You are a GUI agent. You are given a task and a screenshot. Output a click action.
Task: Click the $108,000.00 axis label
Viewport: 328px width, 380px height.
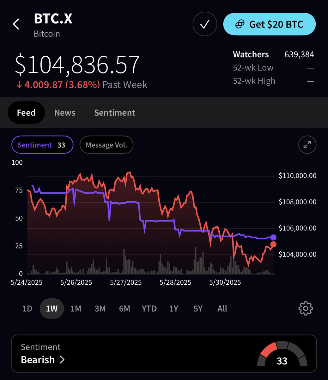(297, 202)
